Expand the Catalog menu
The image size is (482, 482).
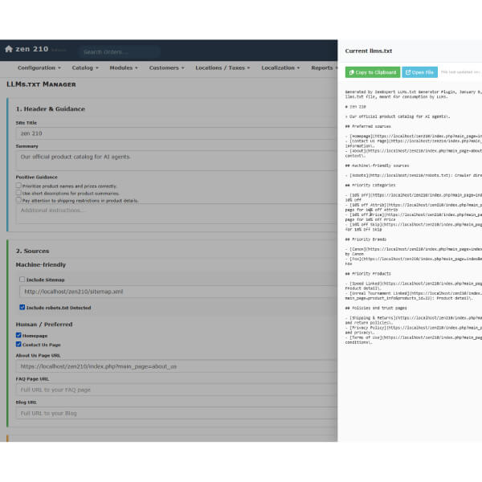point(84,67)
